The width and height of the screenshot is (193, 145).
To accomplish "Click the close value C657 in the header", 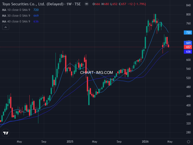I will [122, 4].
